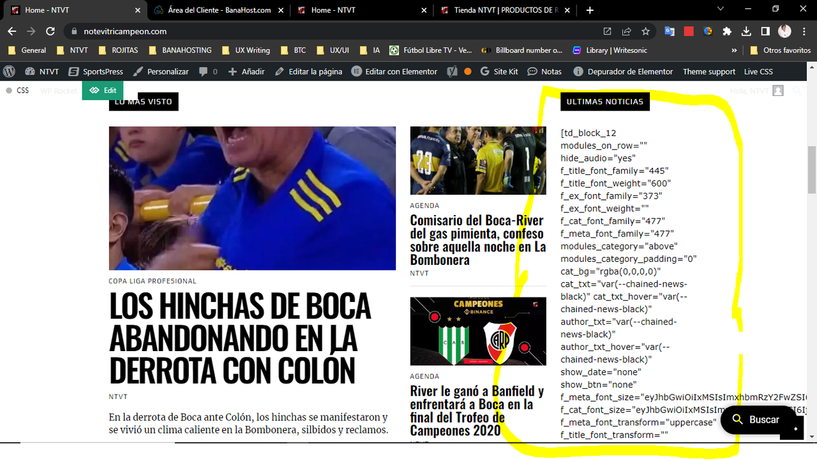Screen dimensions: 817x459
Task: Open a new browser tab
Action: click(x=590, y=10)
